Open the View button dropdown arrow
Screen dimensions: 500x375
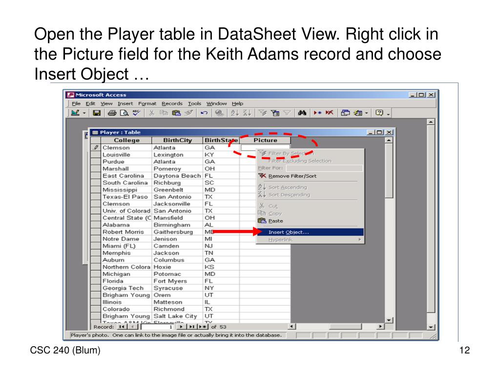tap(84, 113)
